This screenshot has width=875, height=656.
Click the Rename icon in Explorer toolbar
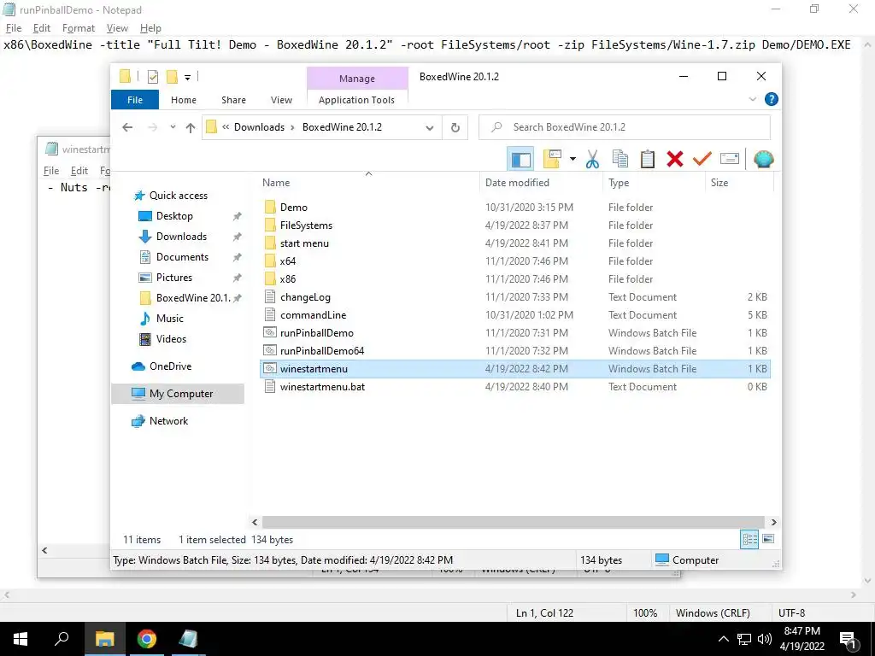(730, 160)
